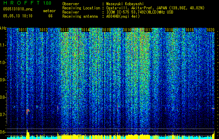Click the 1016 time marker
The height and width of the screenshot is (139, 219).
[x=127, y=30]
